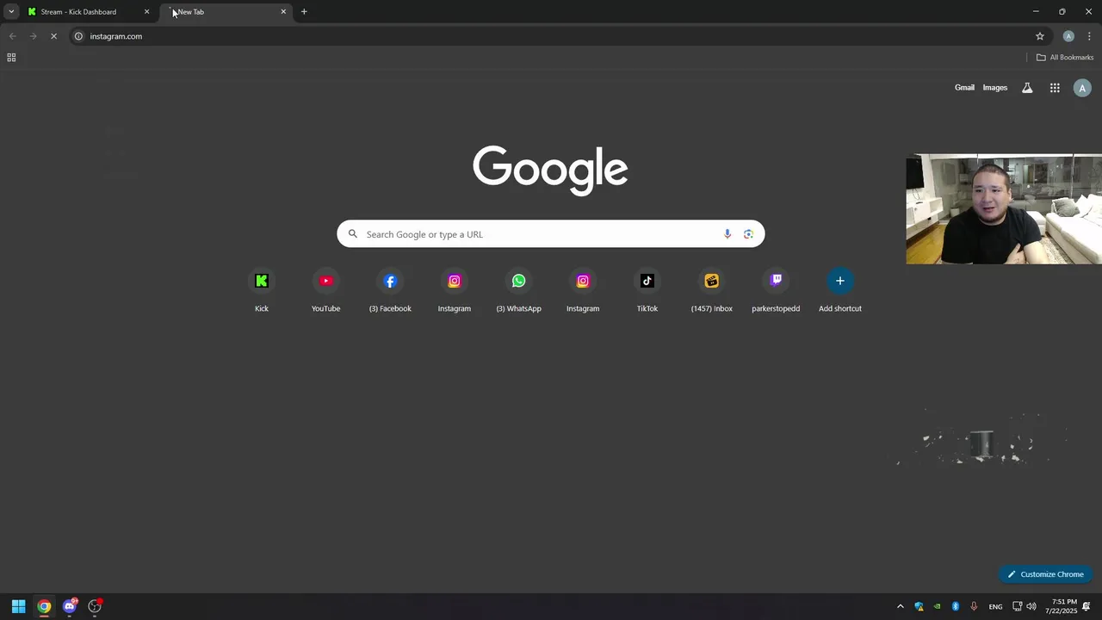Open the system tray microphone icon

[x=974, y=606]
